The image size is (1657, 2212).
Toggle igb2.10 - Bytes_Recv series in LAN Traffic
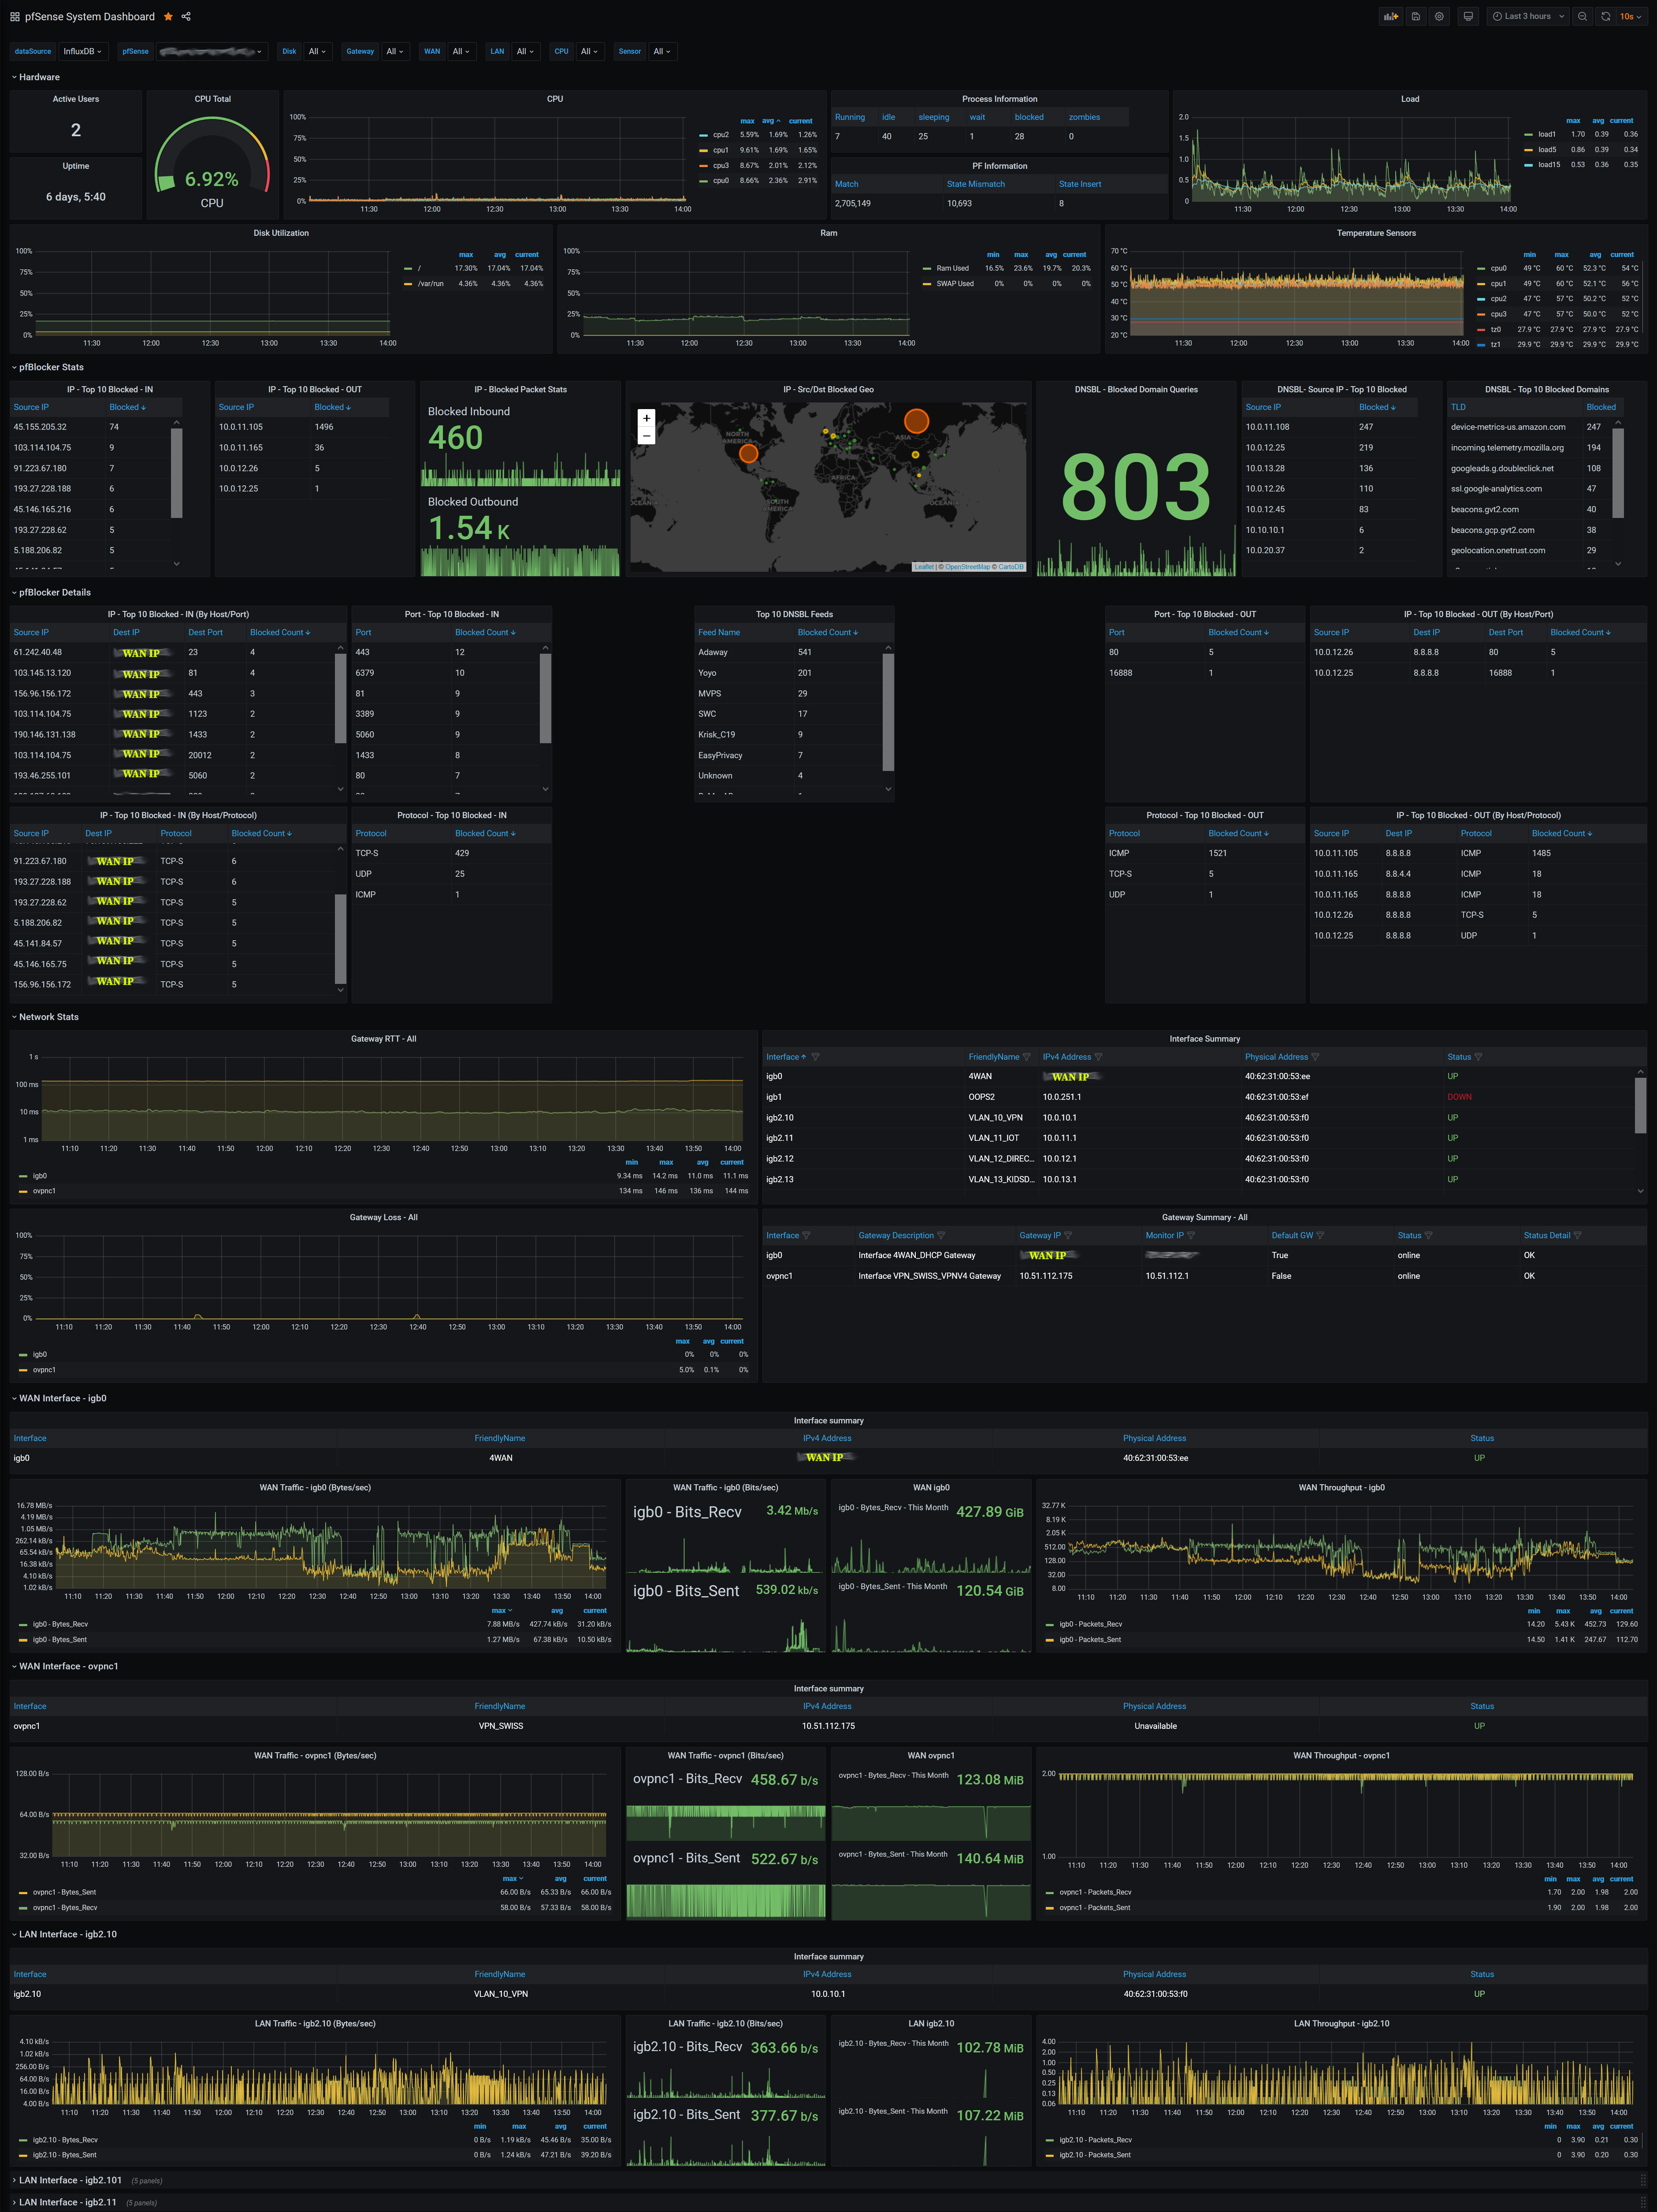point(65,2140)
